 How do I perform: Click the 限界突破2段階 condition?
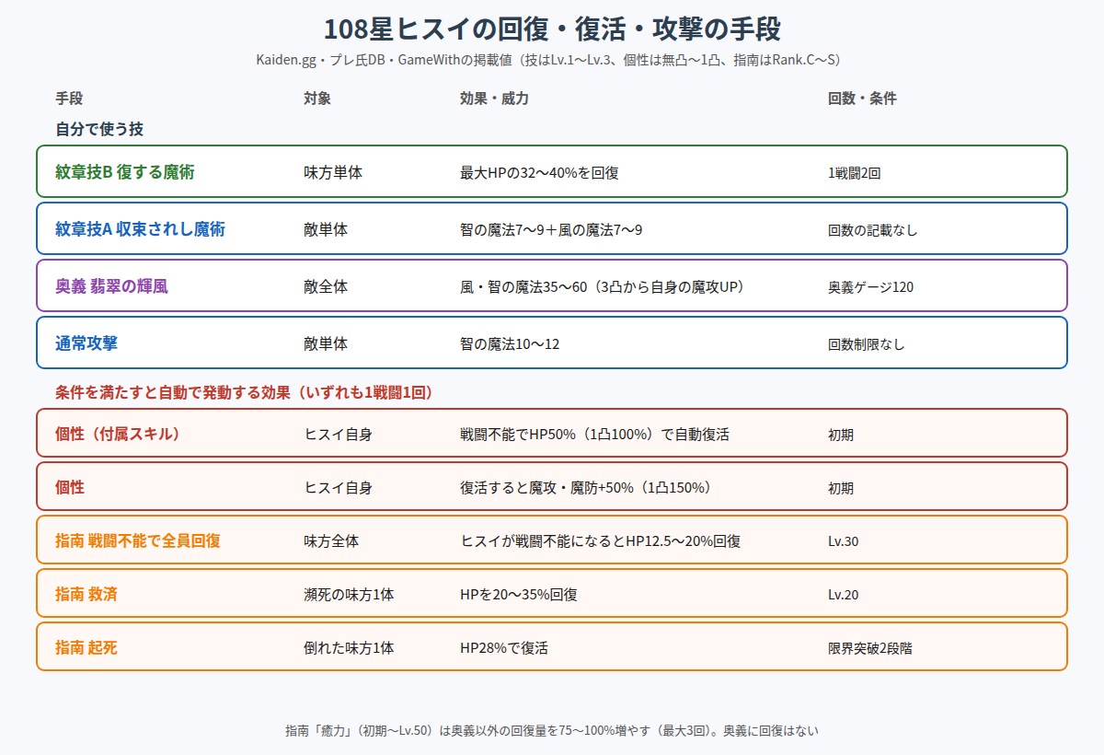[x=870, y=647]
